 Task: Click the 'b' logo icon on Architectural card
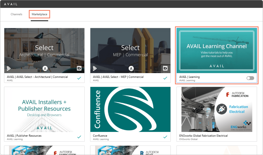click(x=79, y=69)
